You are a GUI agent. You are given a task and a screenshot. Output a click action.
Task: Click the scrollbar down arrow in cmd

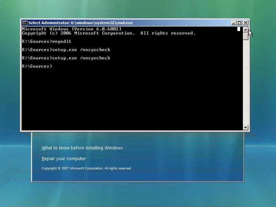(245, 127)
